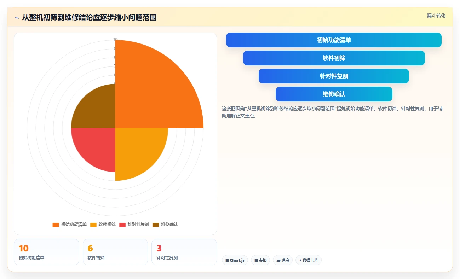
Task: Click the 维修确认 legend label
Action: [169, 225]
